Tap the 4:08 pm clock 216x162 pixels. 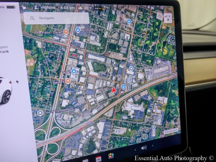(67, 8)
